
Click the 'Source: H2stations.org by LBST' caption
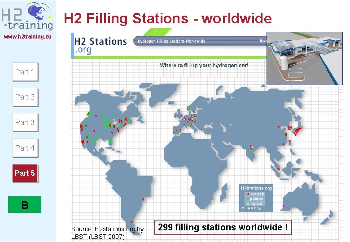coord(107,233)
